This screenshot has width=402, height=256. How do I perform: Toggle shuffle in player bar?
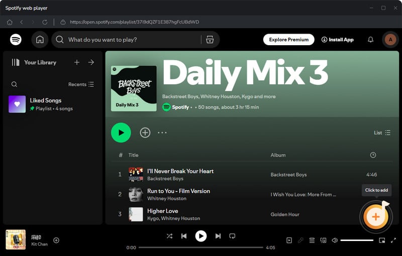coord(169,236)
